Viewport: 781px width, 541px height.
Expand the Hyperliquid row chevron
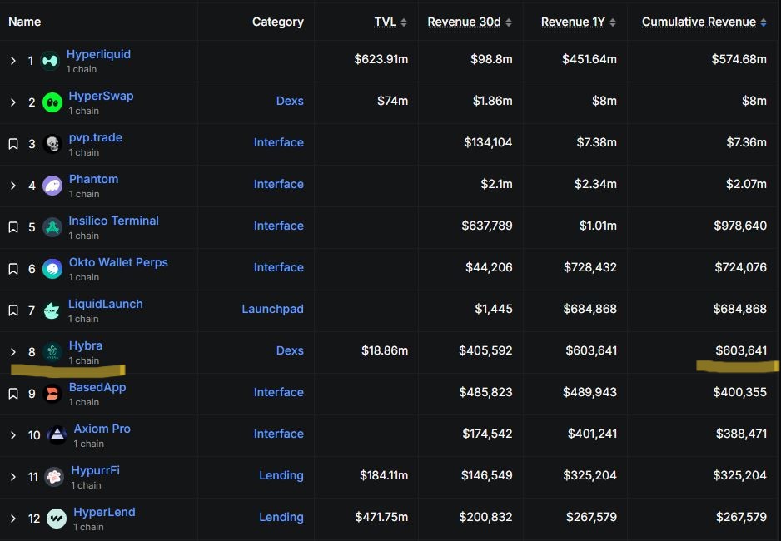pyautogui.click(x=13, y=61)
